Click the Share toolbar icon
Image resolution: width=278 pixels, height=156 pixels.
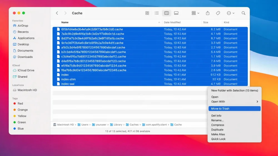(208, 13)
